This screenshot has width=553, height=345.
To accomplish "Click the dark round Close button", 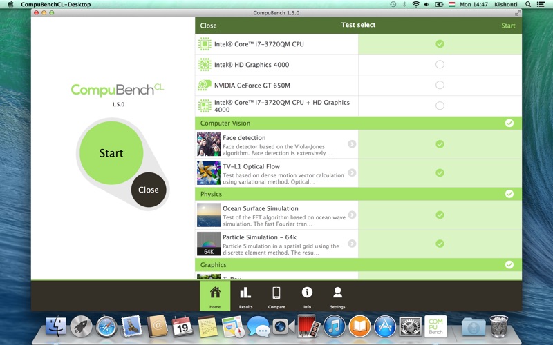I will tap(149, 190).
